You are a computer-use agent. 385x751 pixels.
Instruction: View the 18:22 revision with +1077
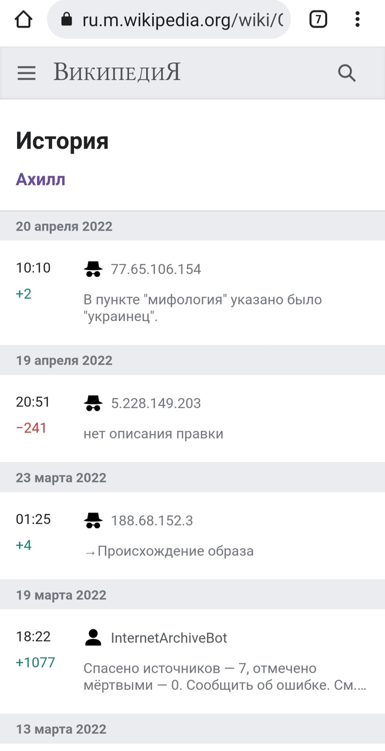point(33,637)
